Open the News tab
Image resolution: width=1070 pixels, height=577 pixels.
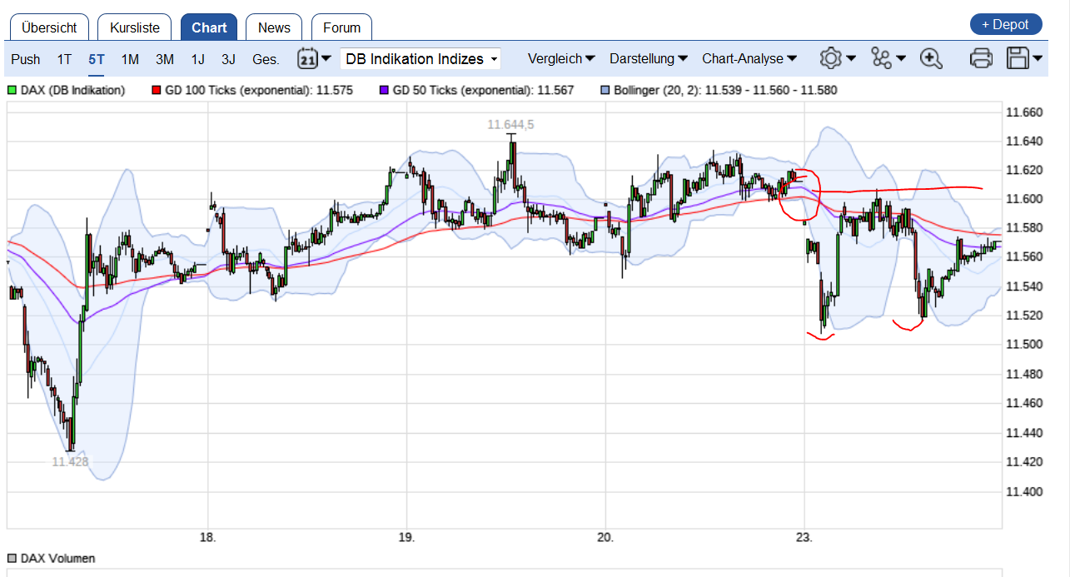pyautogui.click(x=274, y=27)
